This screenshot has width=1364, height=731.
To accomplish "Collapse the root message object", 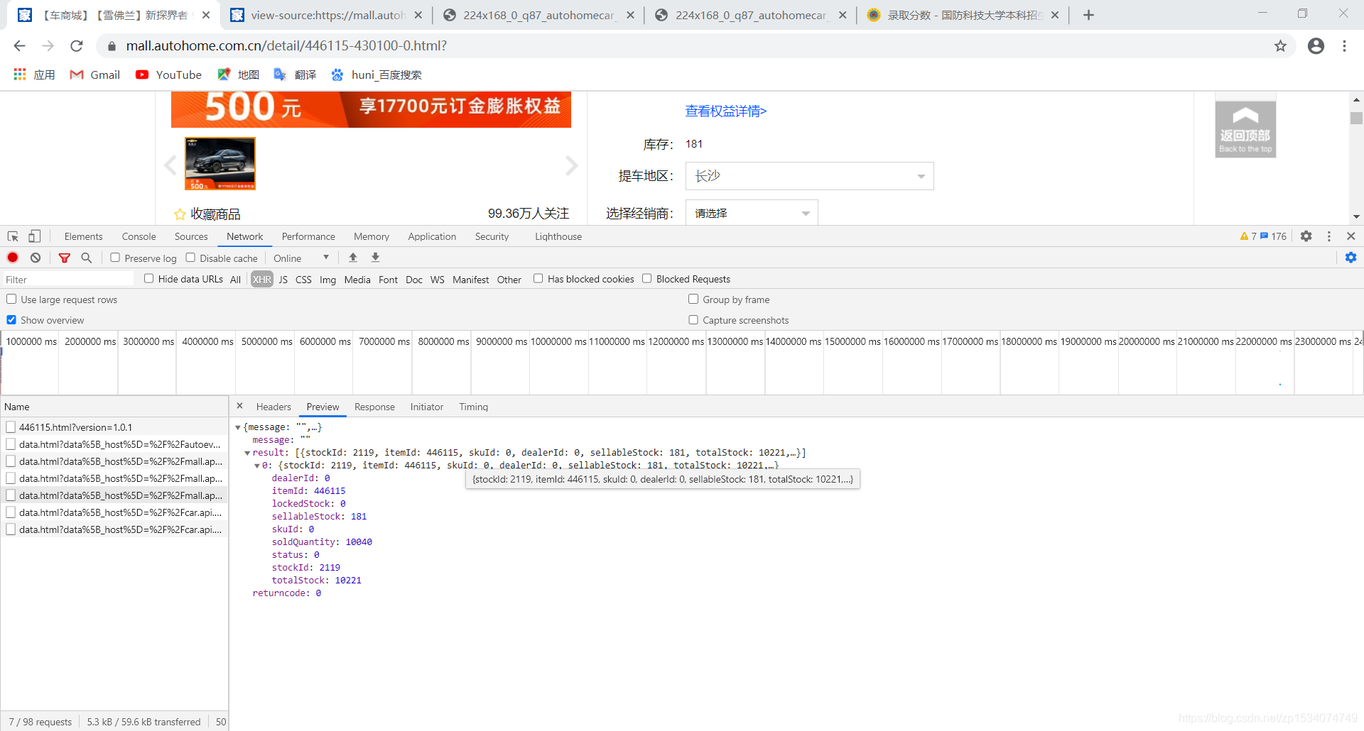I will click(x=238, y=427).
